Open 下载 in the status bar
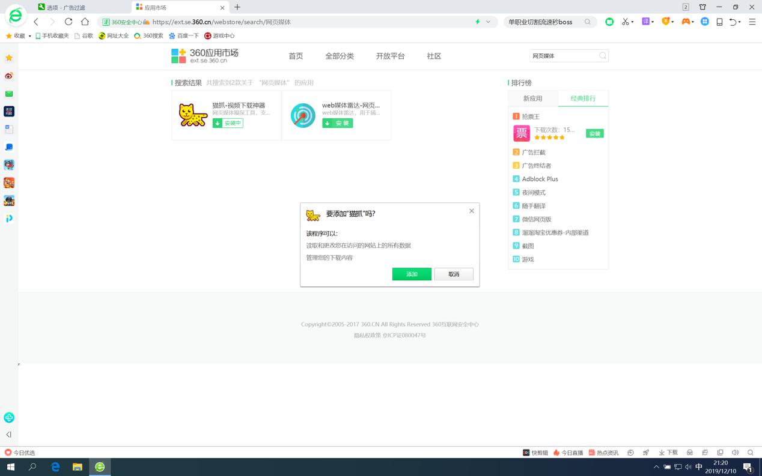 [668, 453]
